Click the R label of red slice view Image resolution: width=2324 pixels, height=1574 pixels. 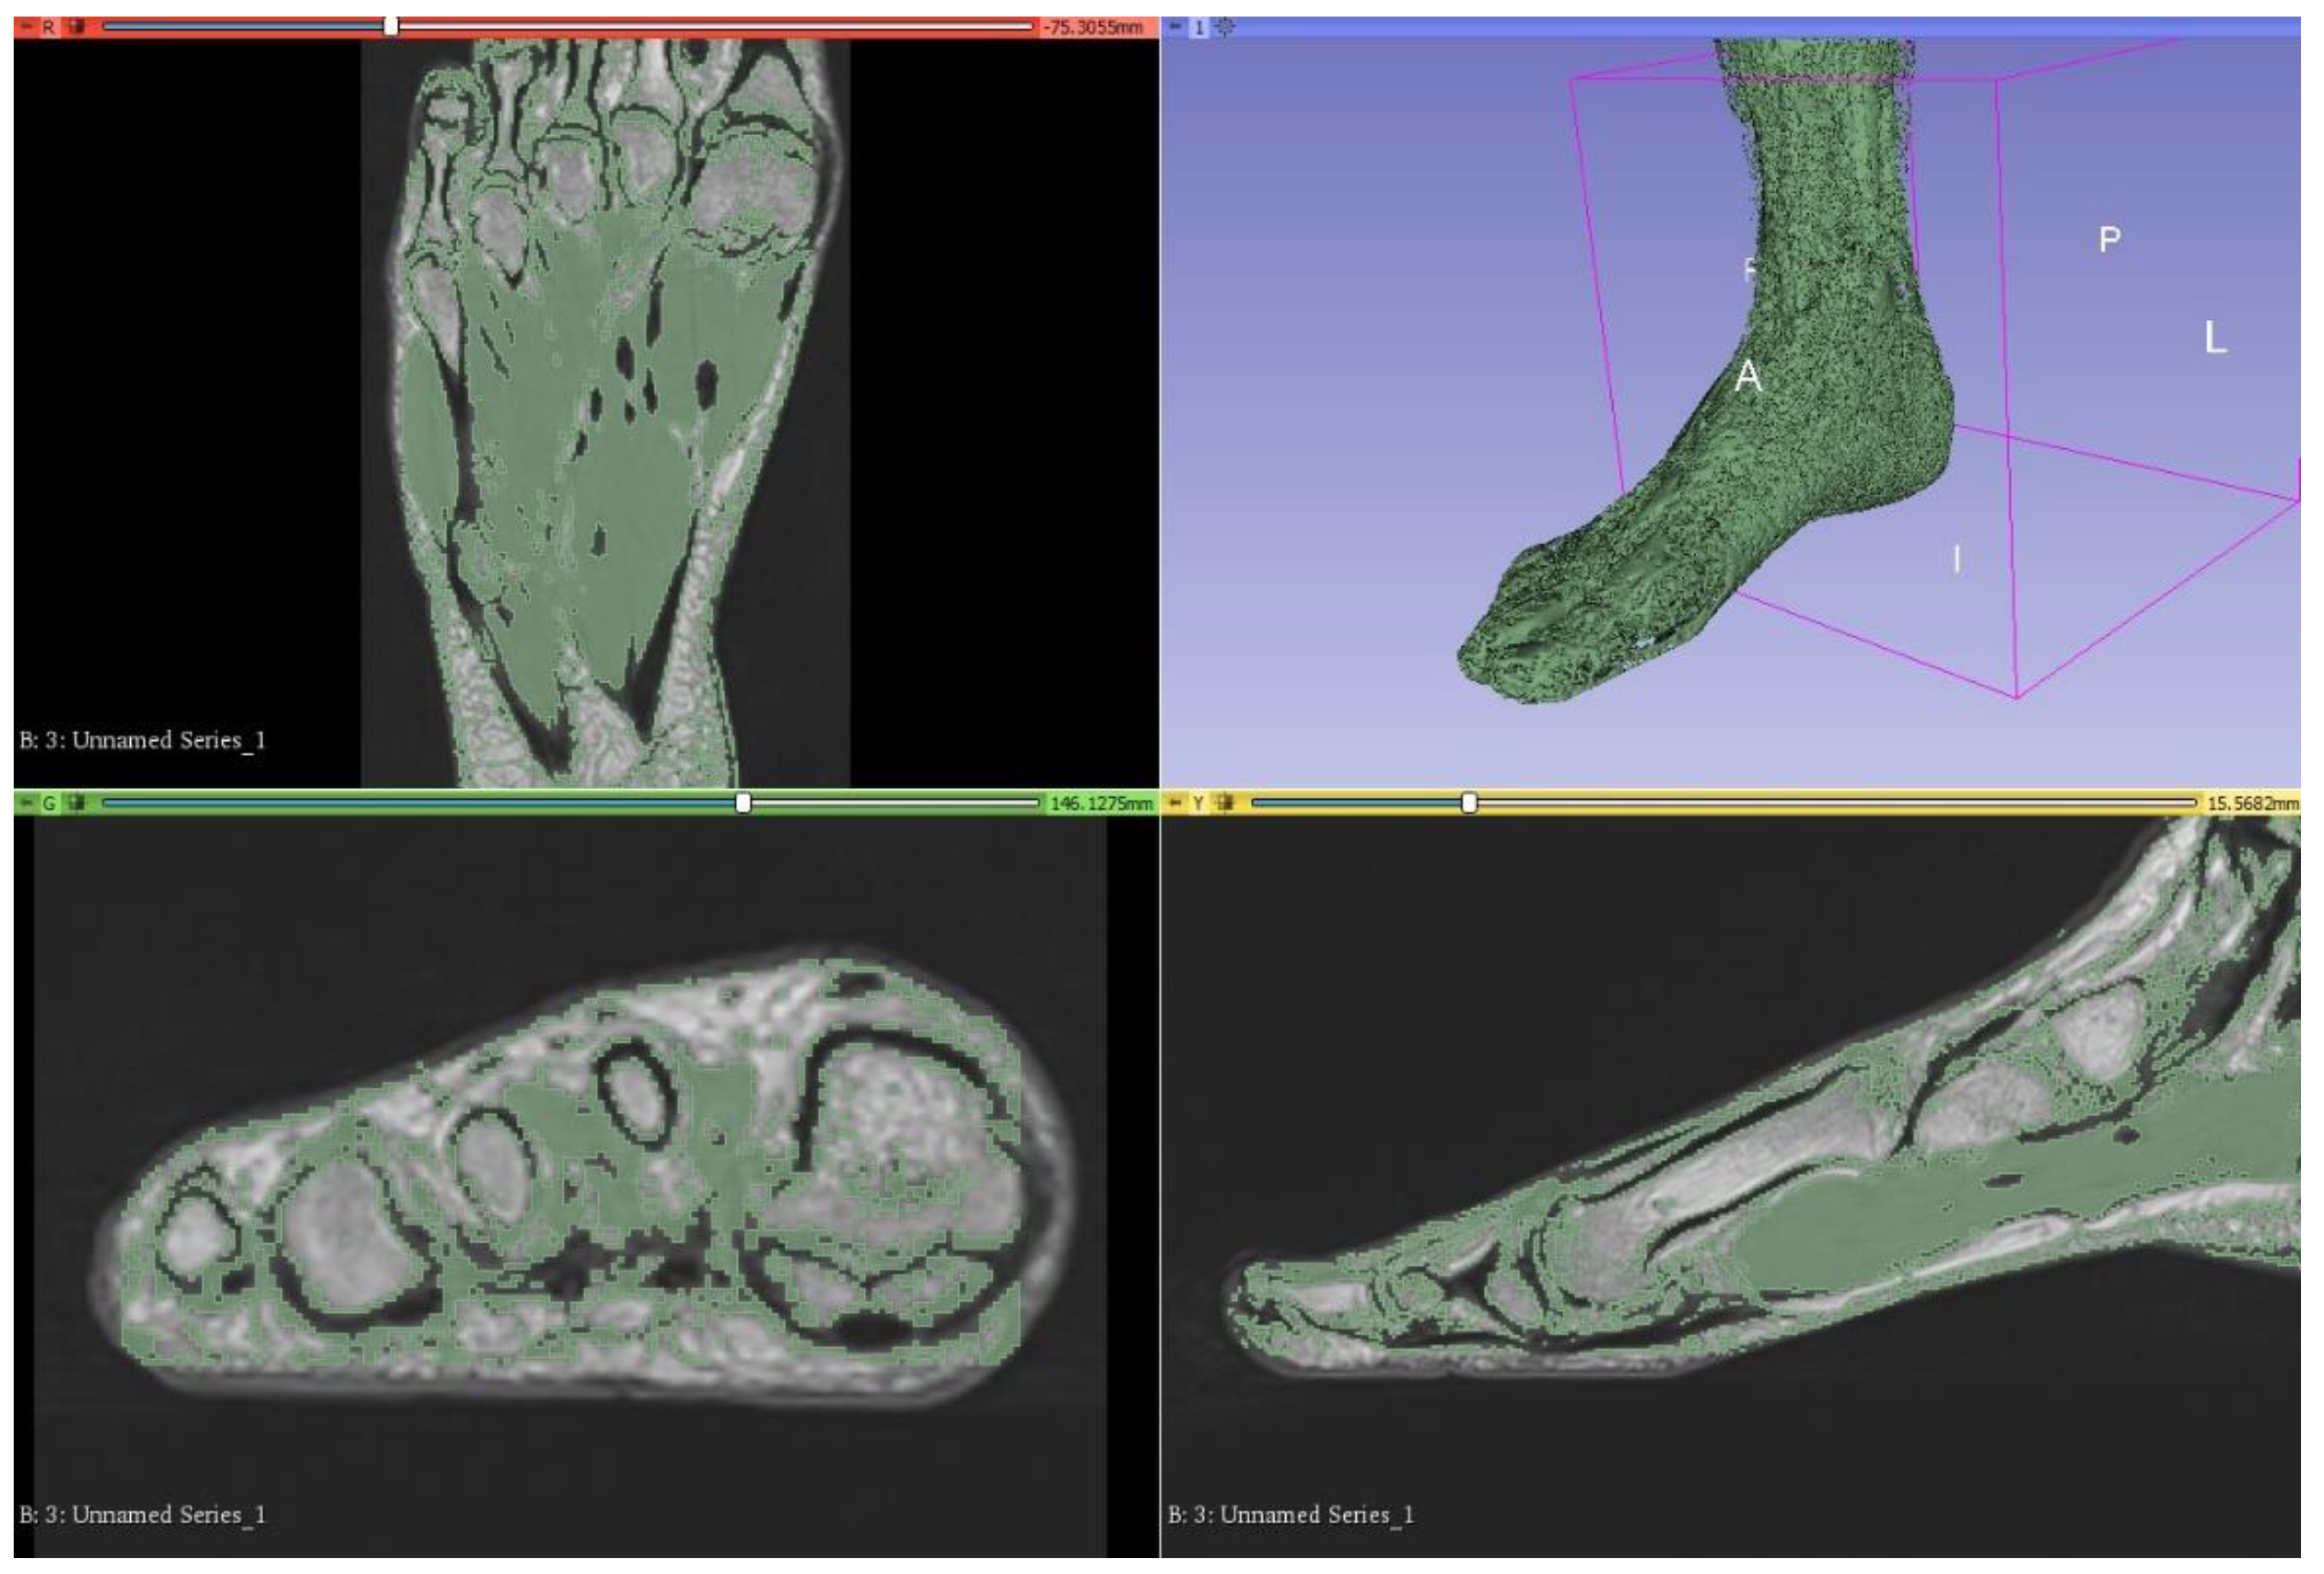(x=48, y=27)
